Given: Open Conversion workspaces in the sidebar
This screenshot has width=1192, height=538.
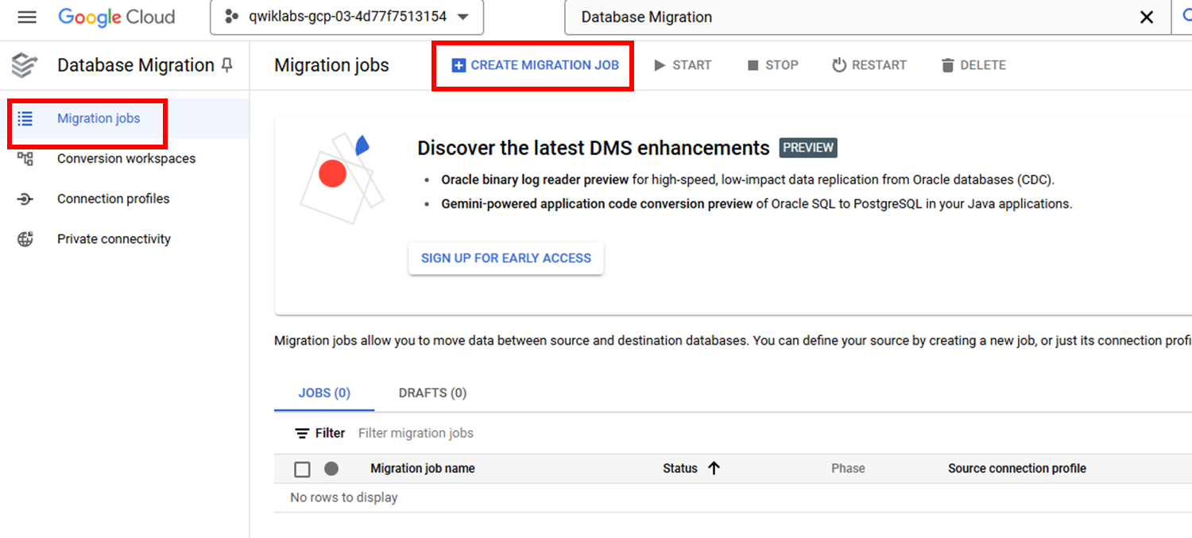Looking at the screenshot, I should tap(126, 158).
